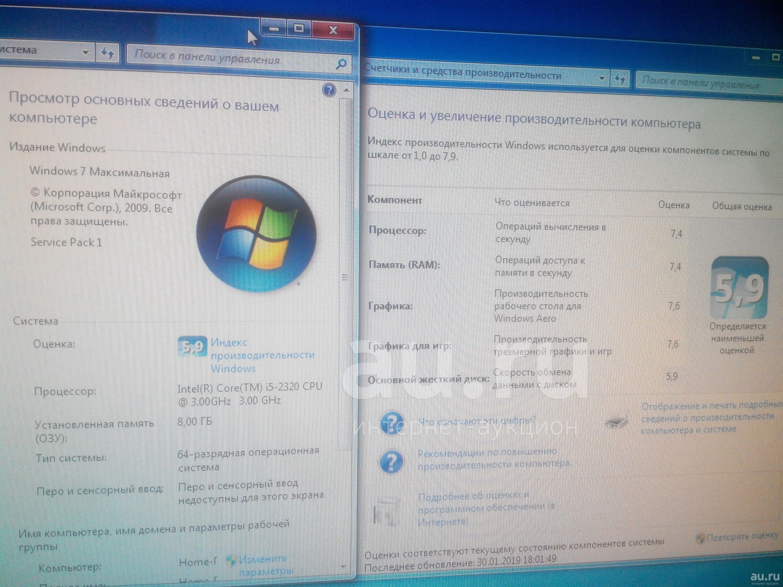Screen dimensions: 783x587
Task: Open 'Индекс производительности Windows' link
Action: 262,355
